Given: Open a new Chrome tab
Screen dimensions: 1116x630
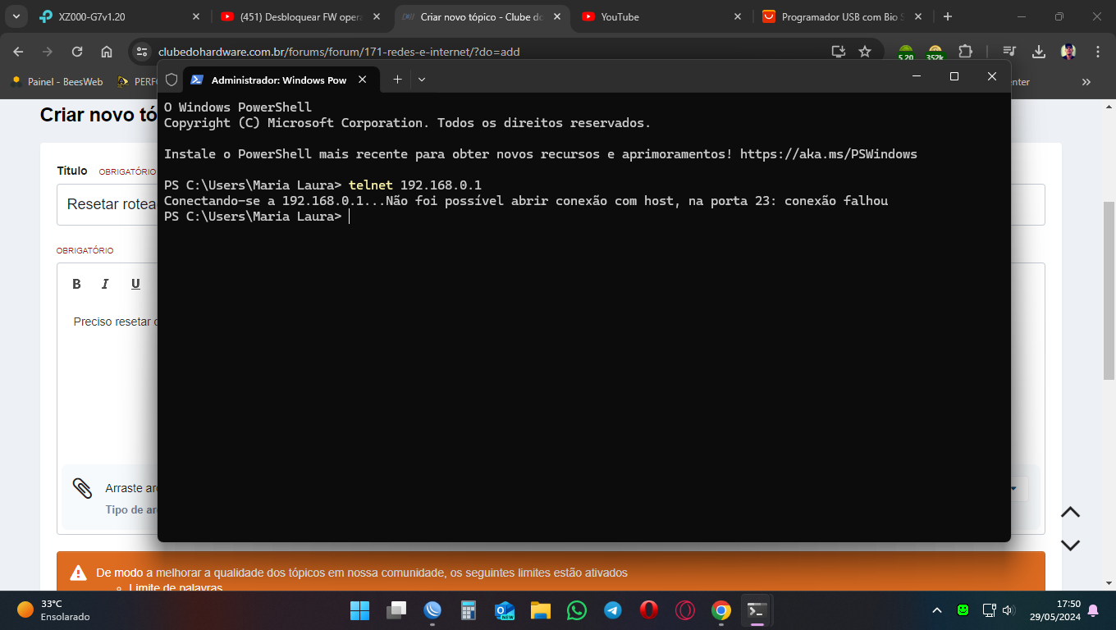Looking at the screenshot, I should click(948, 16).
